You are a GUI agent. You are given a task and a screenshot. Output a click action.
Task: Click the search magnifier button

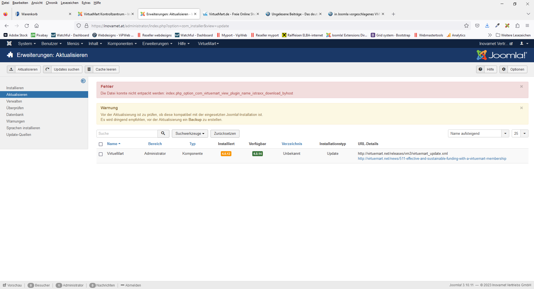(163, 134)
